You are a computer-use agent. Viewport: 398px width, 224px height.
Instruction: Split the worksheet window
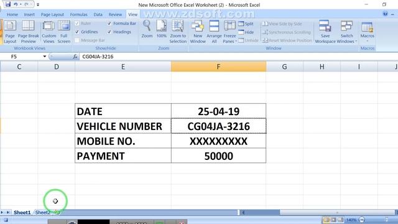[x=246, y=24]
